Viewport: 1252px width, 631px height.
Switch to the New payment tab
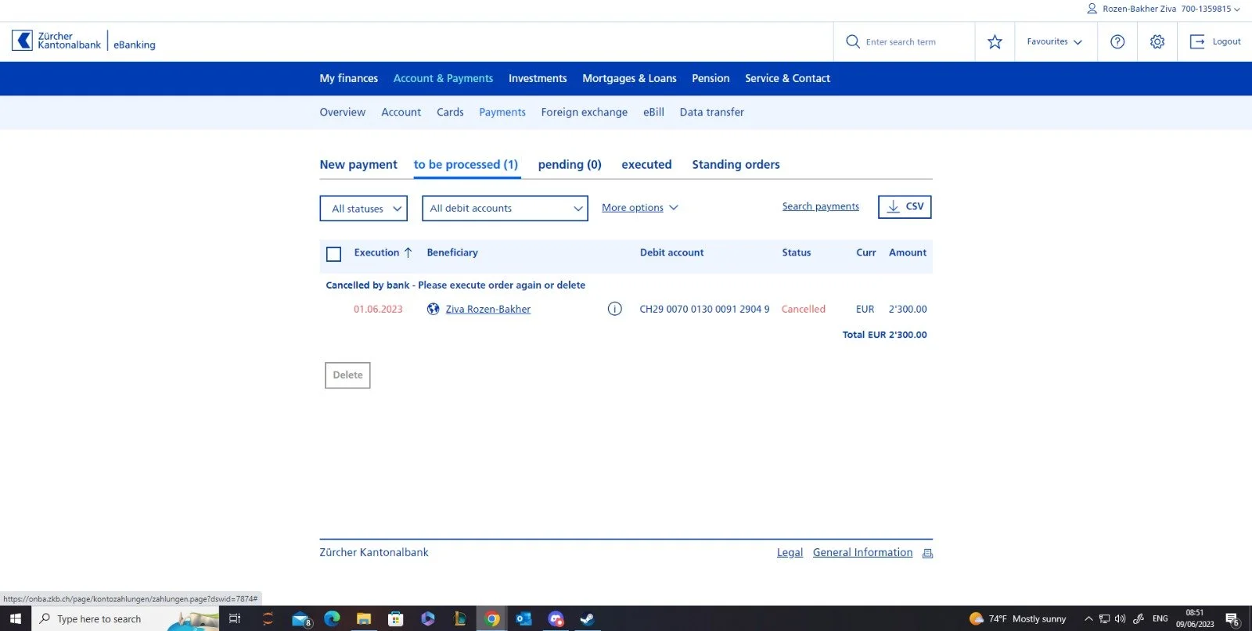[x=358, y=164]
